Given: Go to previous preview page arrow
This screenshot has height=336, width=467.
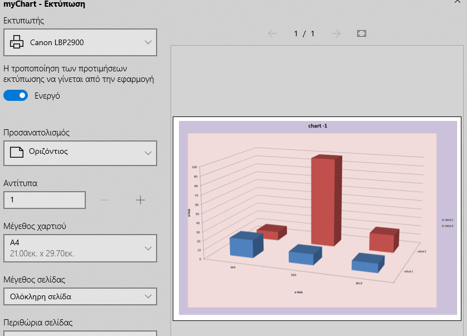Looking at the screenshot, I should click(273, 33).
